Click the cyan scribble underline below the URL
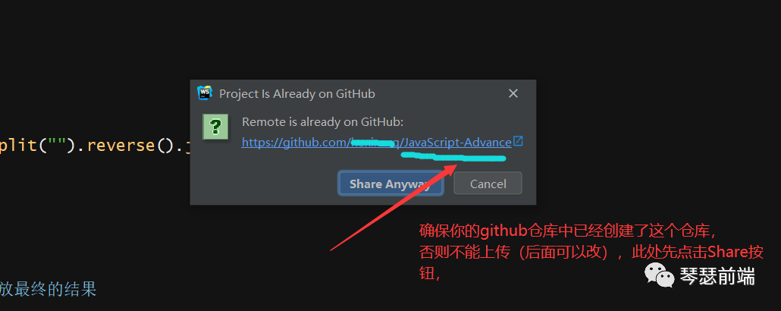 [x=453, y=157]
